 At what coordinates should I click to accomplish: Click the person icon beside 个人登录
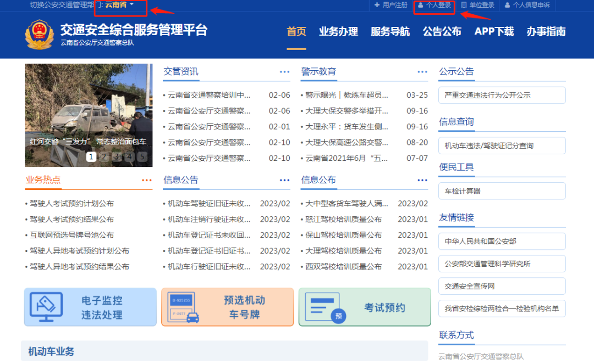tap(421, 5)
